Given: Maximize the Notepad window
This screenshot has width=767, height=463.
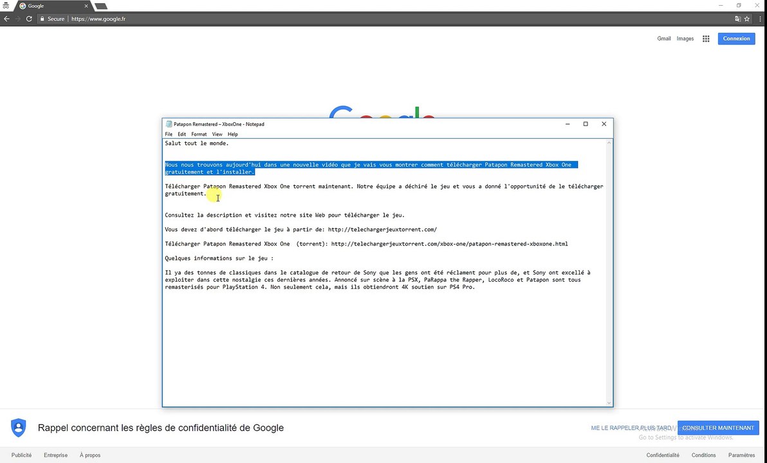Looking at the screenshot, I should (586, 124).
